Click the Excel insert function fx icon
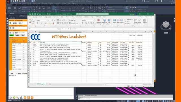This screenshot has width=181, height=102. click(69, 29)
